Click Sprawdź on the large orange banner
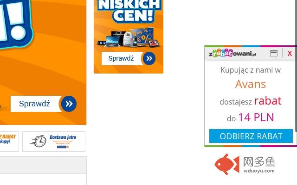 pos(34,104)
